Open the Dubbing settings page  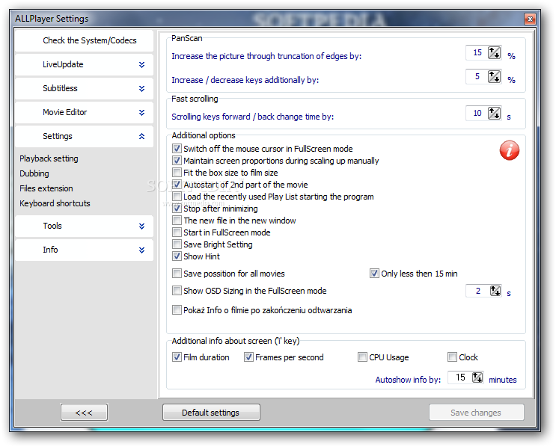click(34, 173)
